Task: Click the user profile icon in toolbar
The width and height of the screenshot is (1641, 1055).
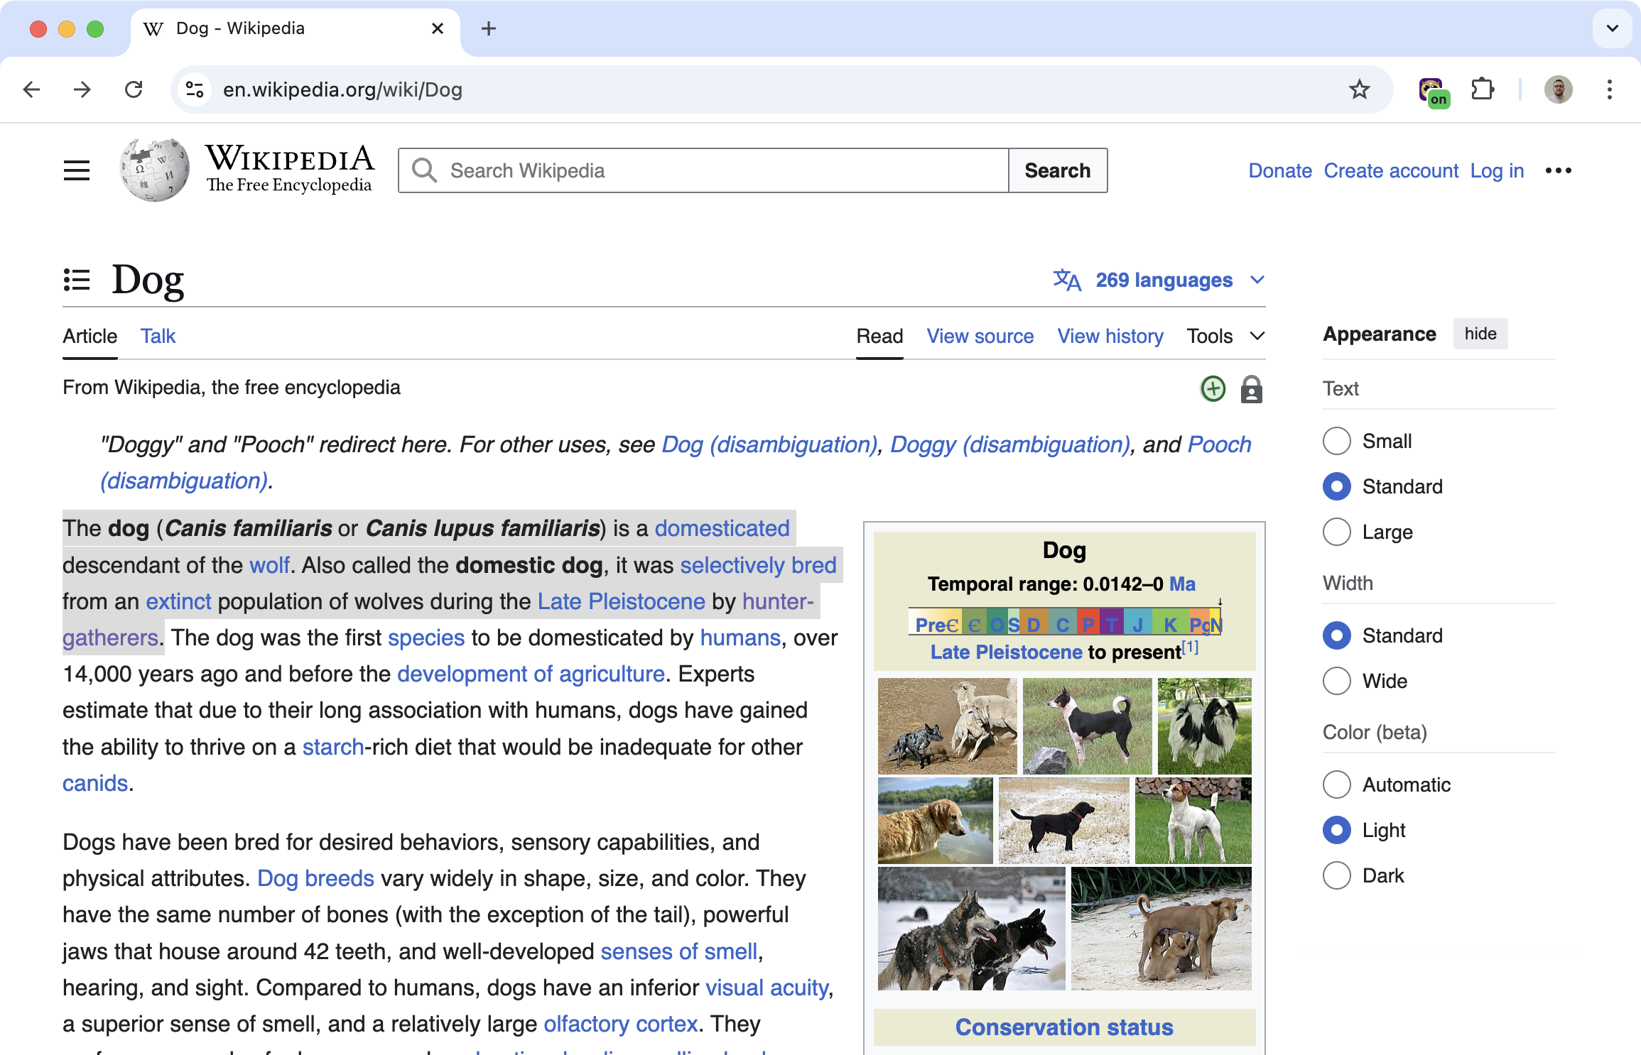Action: (1559, 89)
